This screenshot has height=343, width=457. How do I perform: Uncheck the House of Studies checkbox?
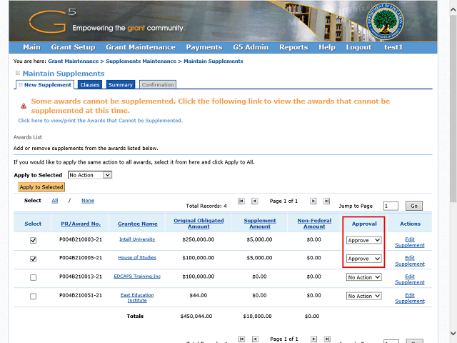(x=33, y=259)
